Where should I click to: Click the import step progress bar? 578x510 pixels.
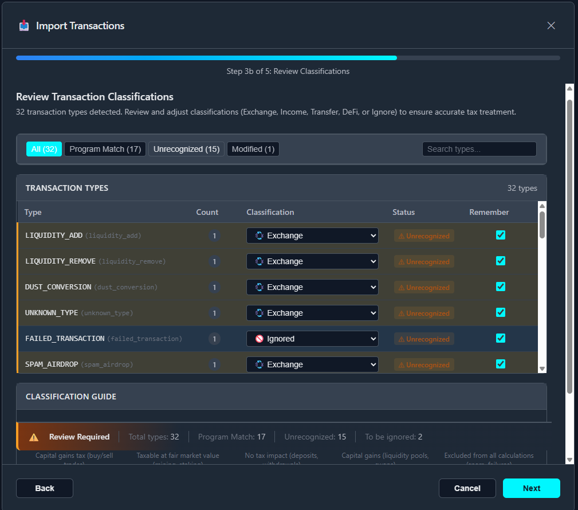(x=288, y=58)
